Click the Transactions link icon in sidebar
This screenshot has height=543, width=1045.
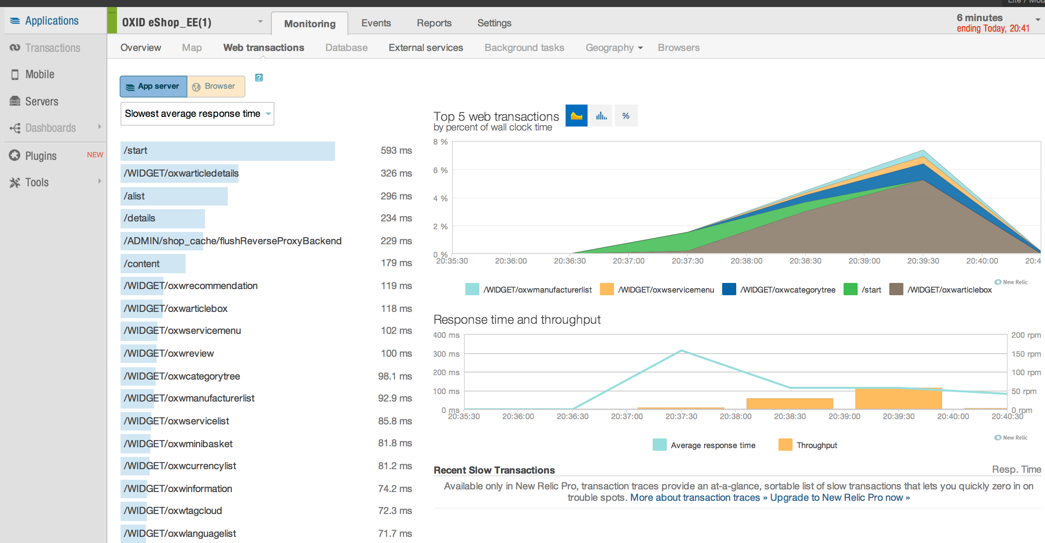coord(15,47)
